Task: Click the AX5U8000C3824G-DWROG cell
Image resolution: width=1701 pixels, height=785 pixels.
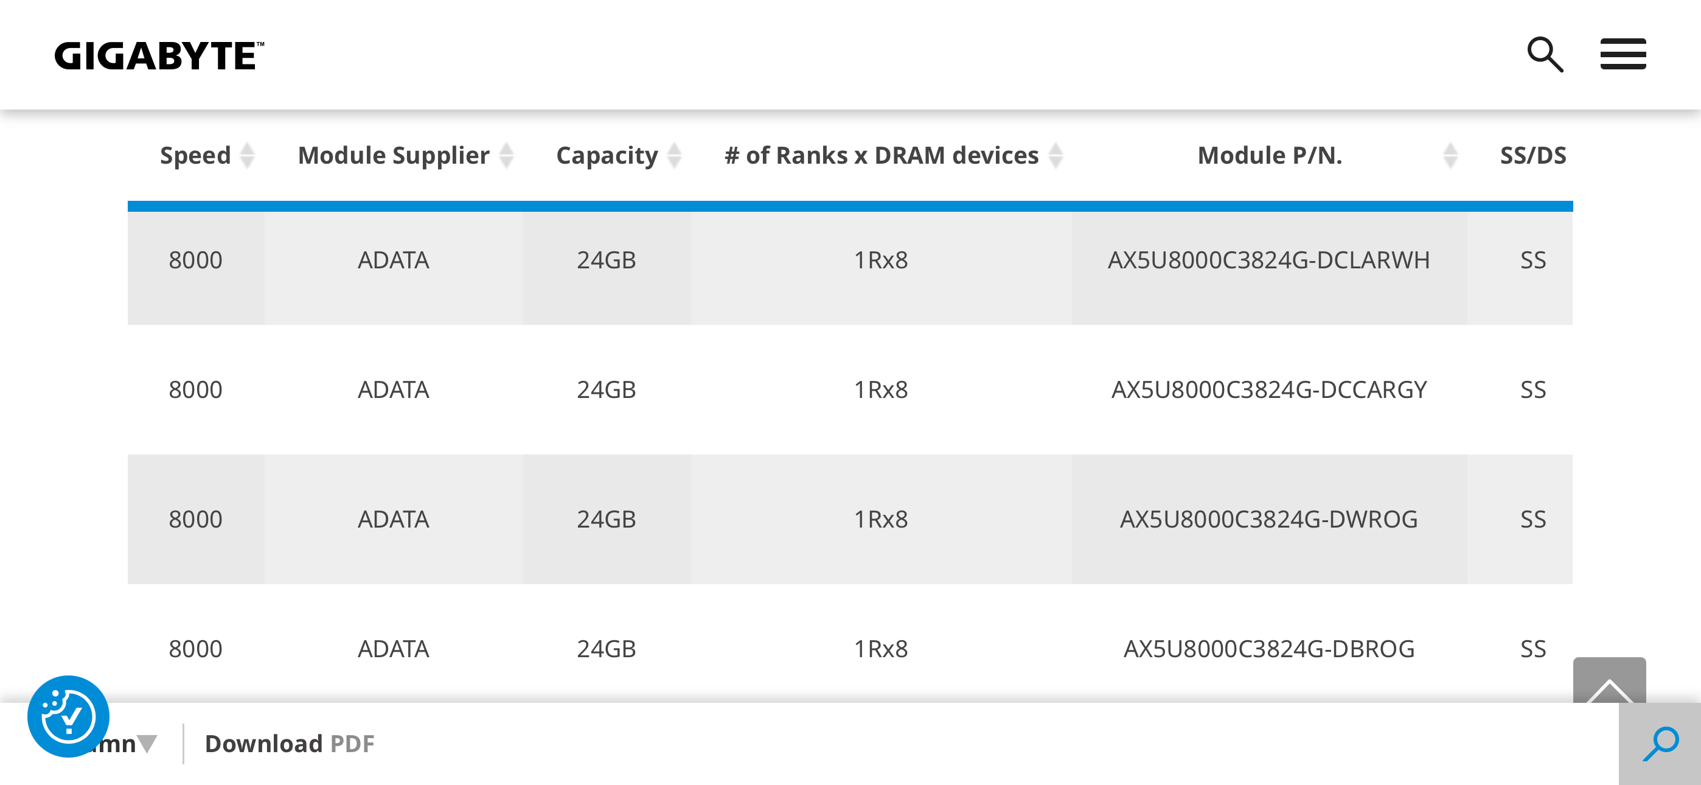Action: pos(1269,519)
